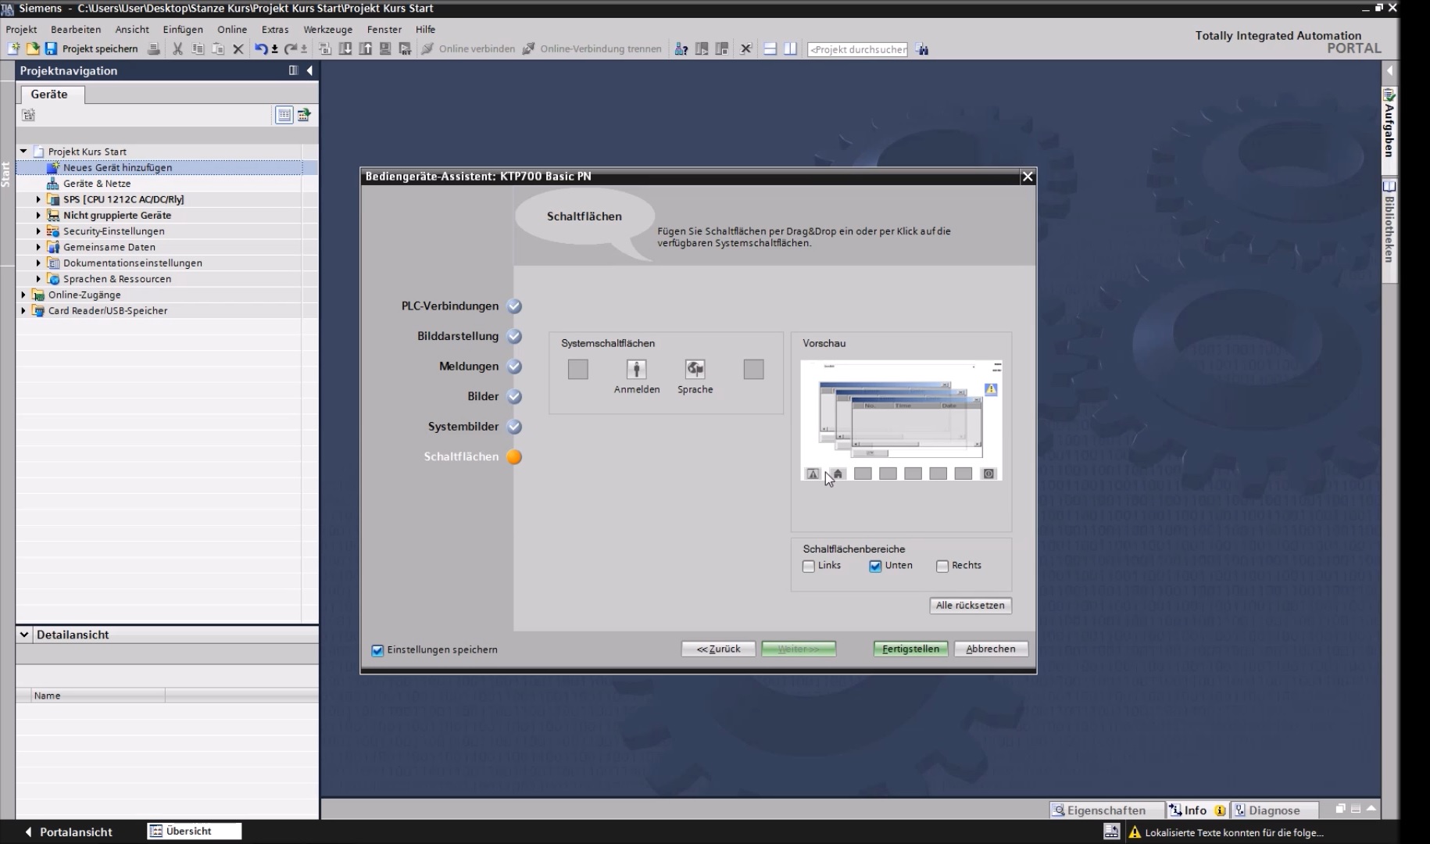The height and width of the screenshot is (844, 1430).
Task: Enable the Rechts button area checkbox
Action: 942,566
